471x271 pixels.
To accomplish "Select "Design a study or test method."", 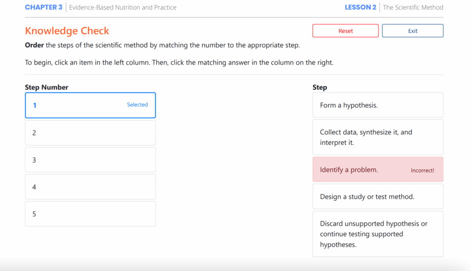I will click(x=378, y=196).
